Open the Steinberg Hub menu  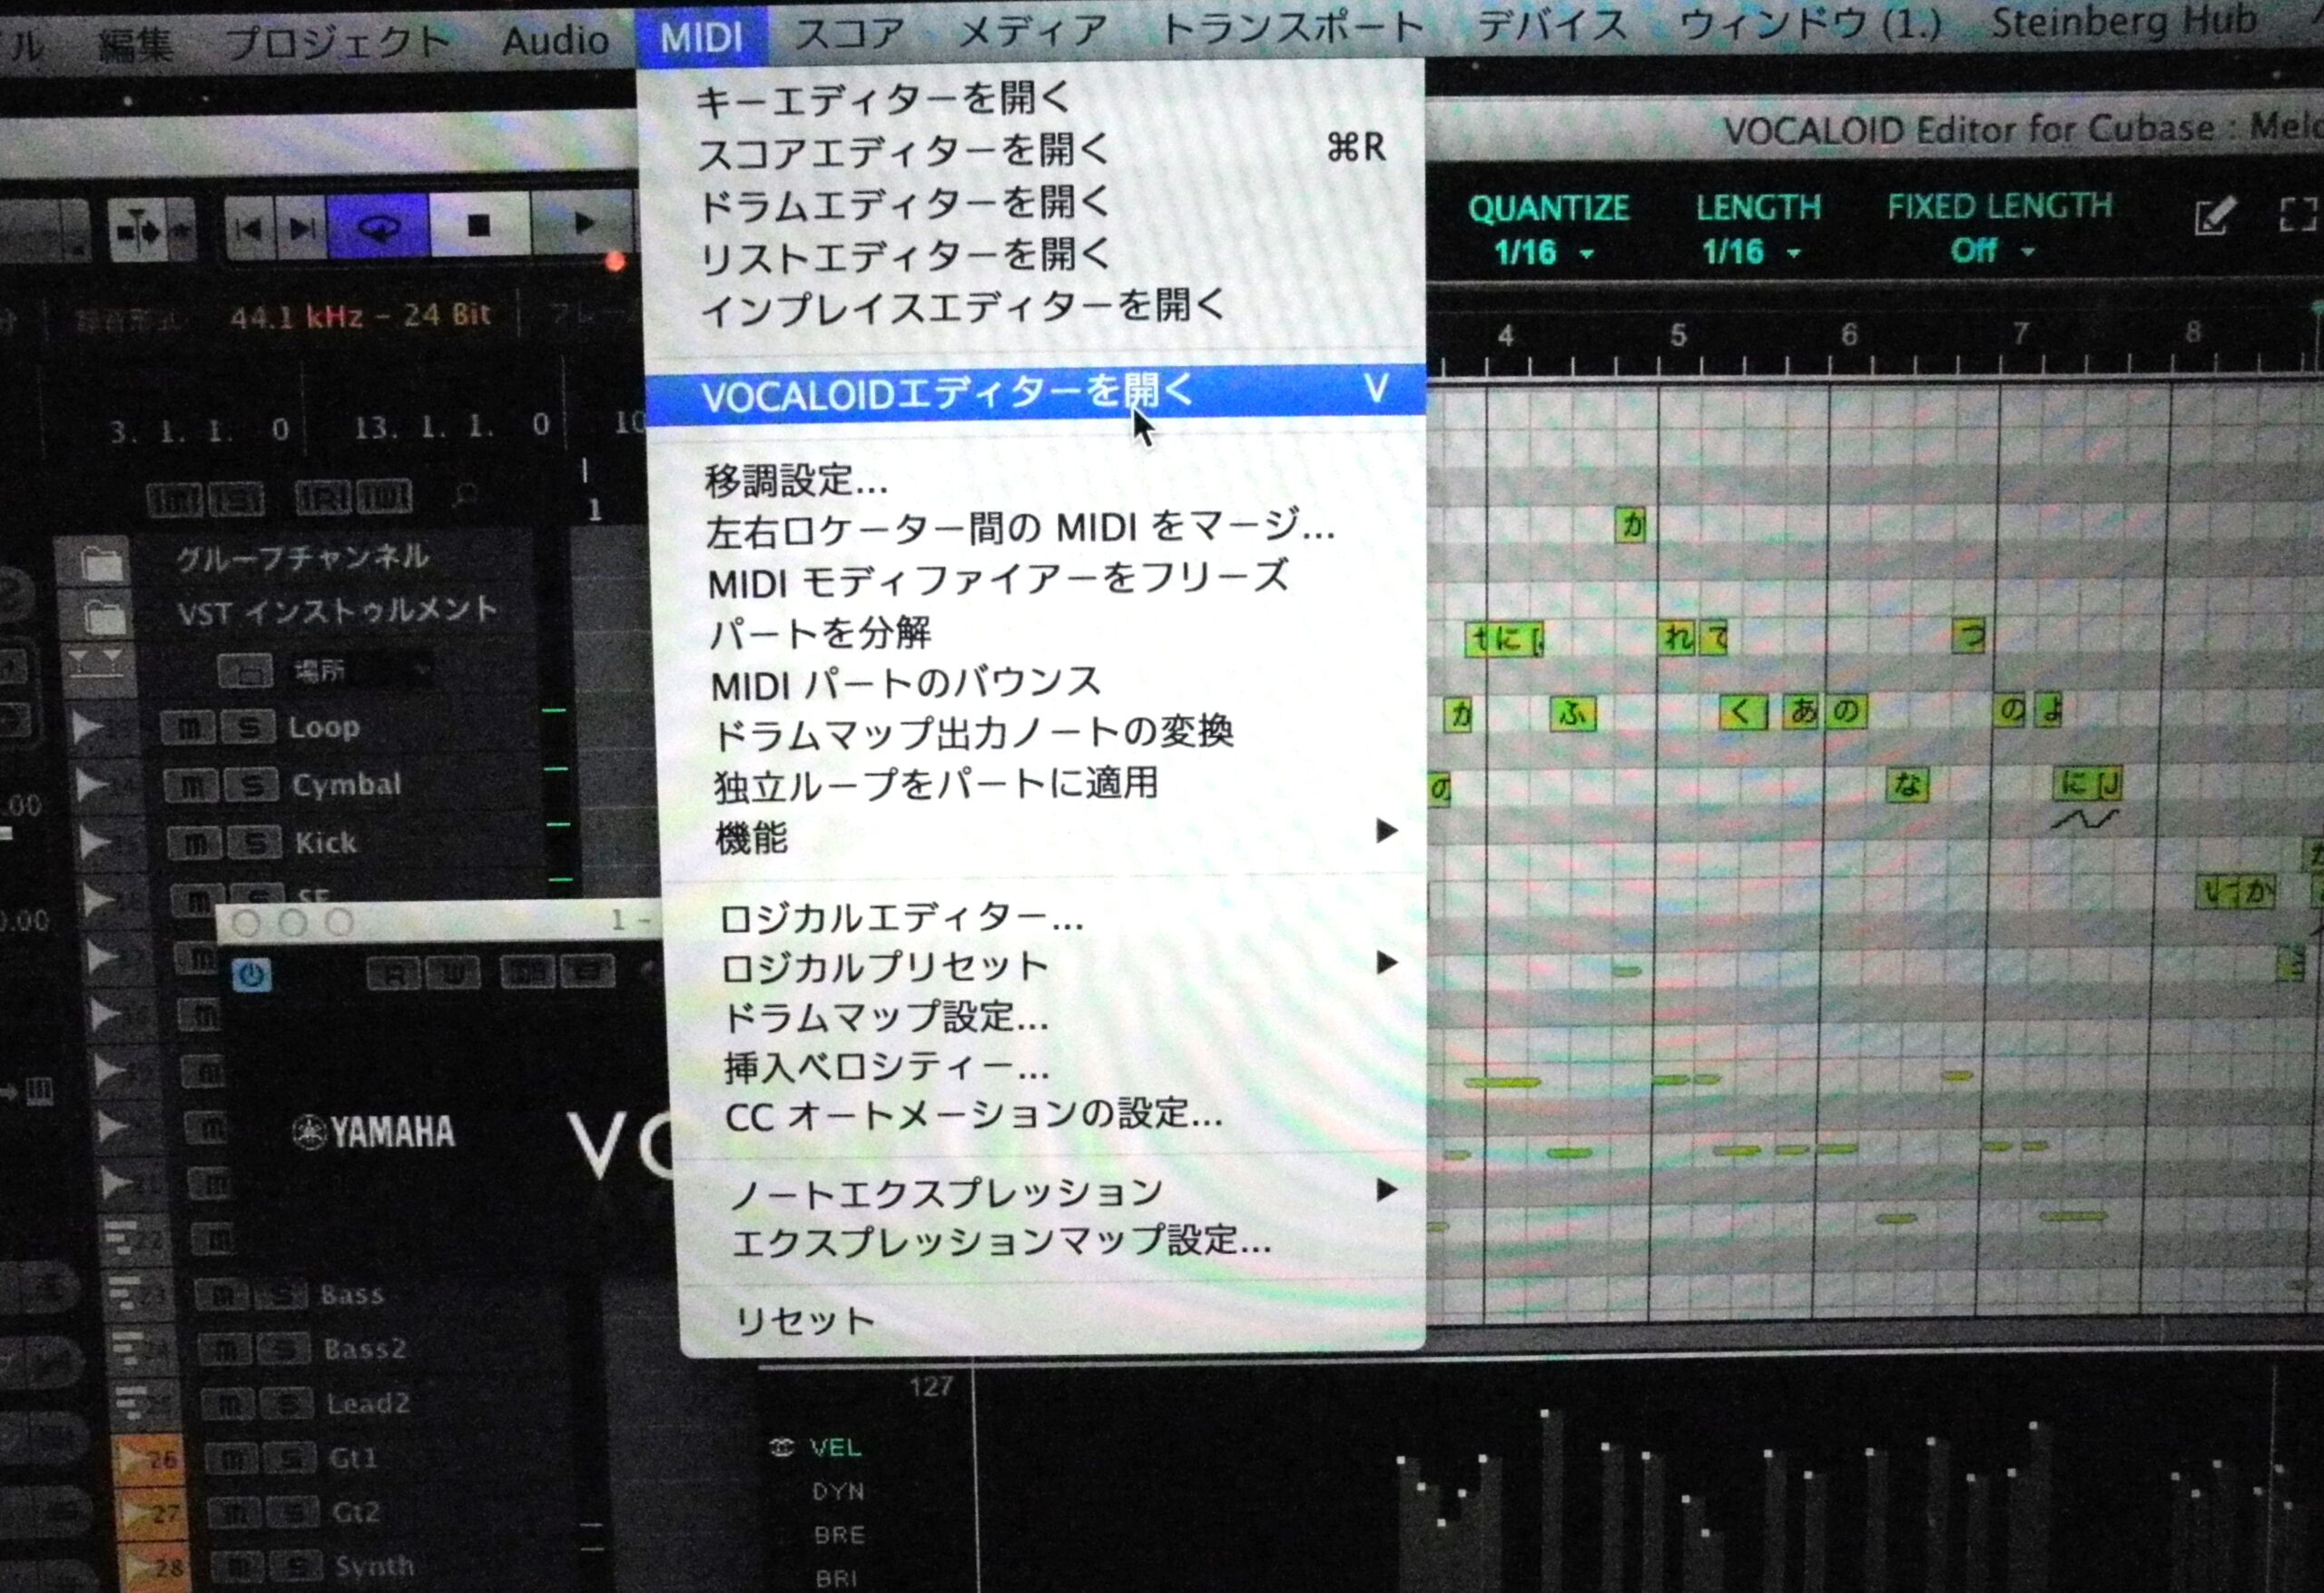click(2123, 21)
